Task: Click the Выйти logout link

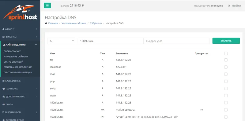Action: (236, 5)
